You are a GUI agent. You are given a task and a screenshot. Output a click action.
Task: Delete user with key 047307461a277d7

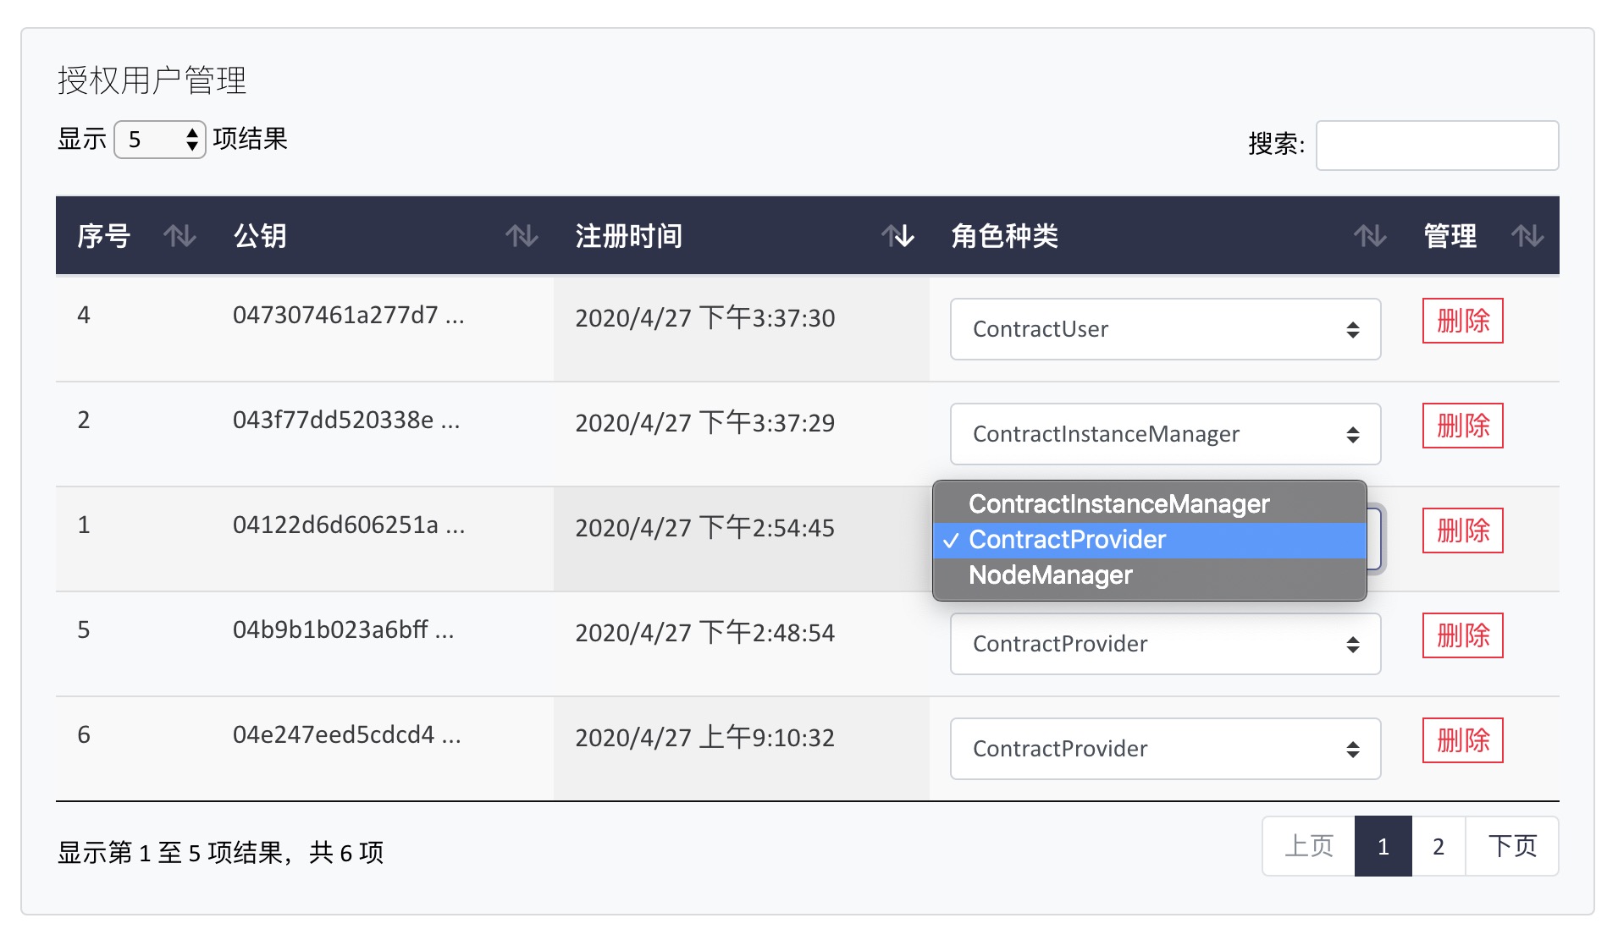pyautogui.click(x=1462, y=321)
